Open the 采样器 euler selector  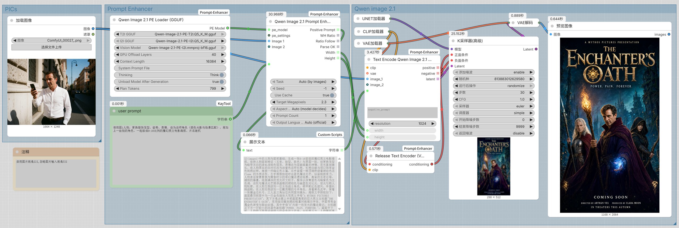(x=494, y=106)
